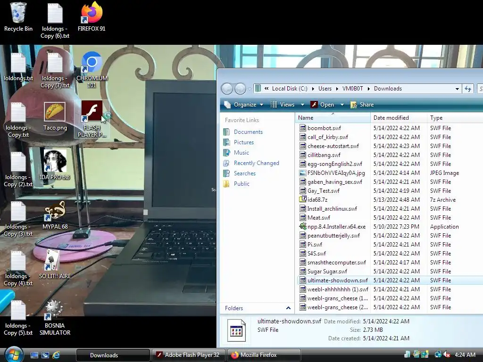Click the Refresh button beside address bar
Image resolution: width=483 pixels, height=362 pixels.
click(468, 89)
